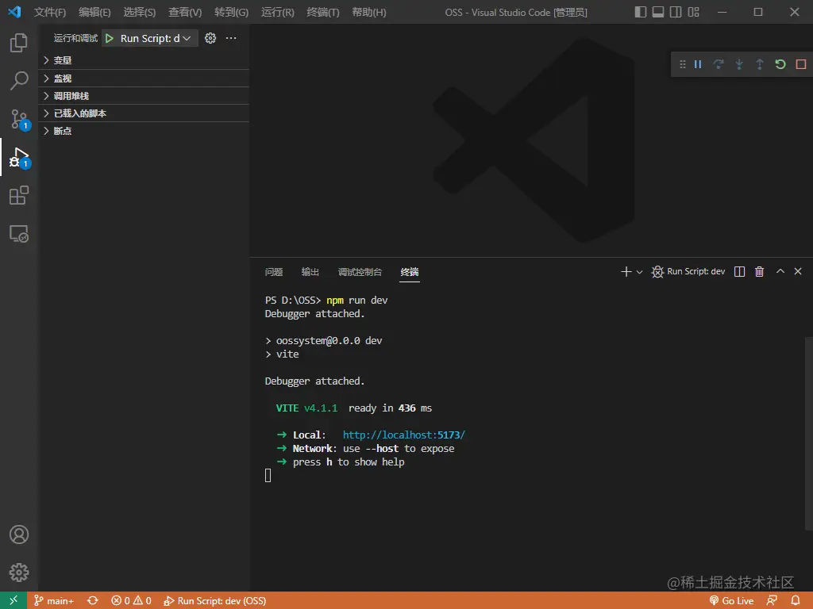Open the Search view in activity bar
Viewport: 813px width, 609px height.
point(19,81)
